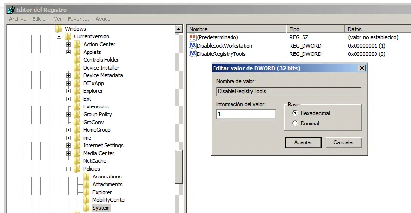The image size is (411, 213).
Task: Expand the Media Center node
Action: pos(69,153)
